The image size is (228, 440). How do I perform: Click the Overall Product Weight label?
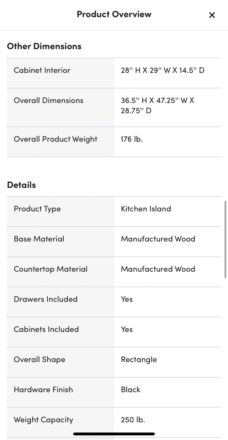pyautogui.click(x=55, y=139)
